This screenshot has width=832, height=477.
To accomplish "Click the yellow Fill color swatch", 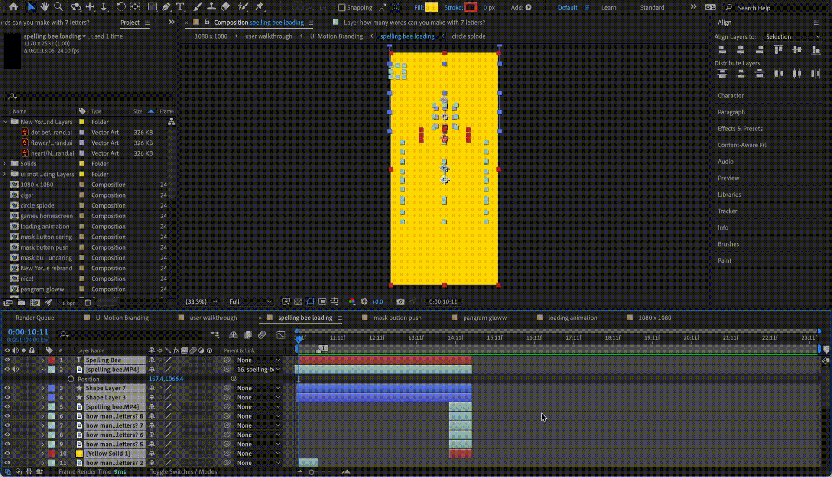I will pyautogui.click(x=431, y=7).
